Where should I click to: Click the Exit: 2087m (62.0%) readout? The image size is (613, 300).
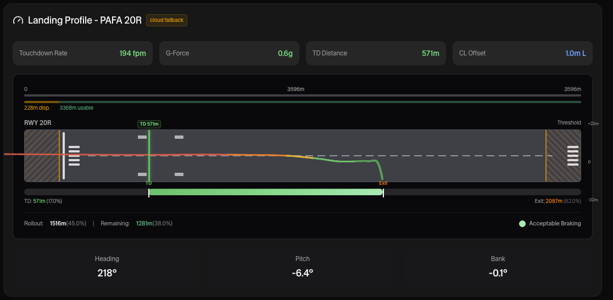[558, 201]
